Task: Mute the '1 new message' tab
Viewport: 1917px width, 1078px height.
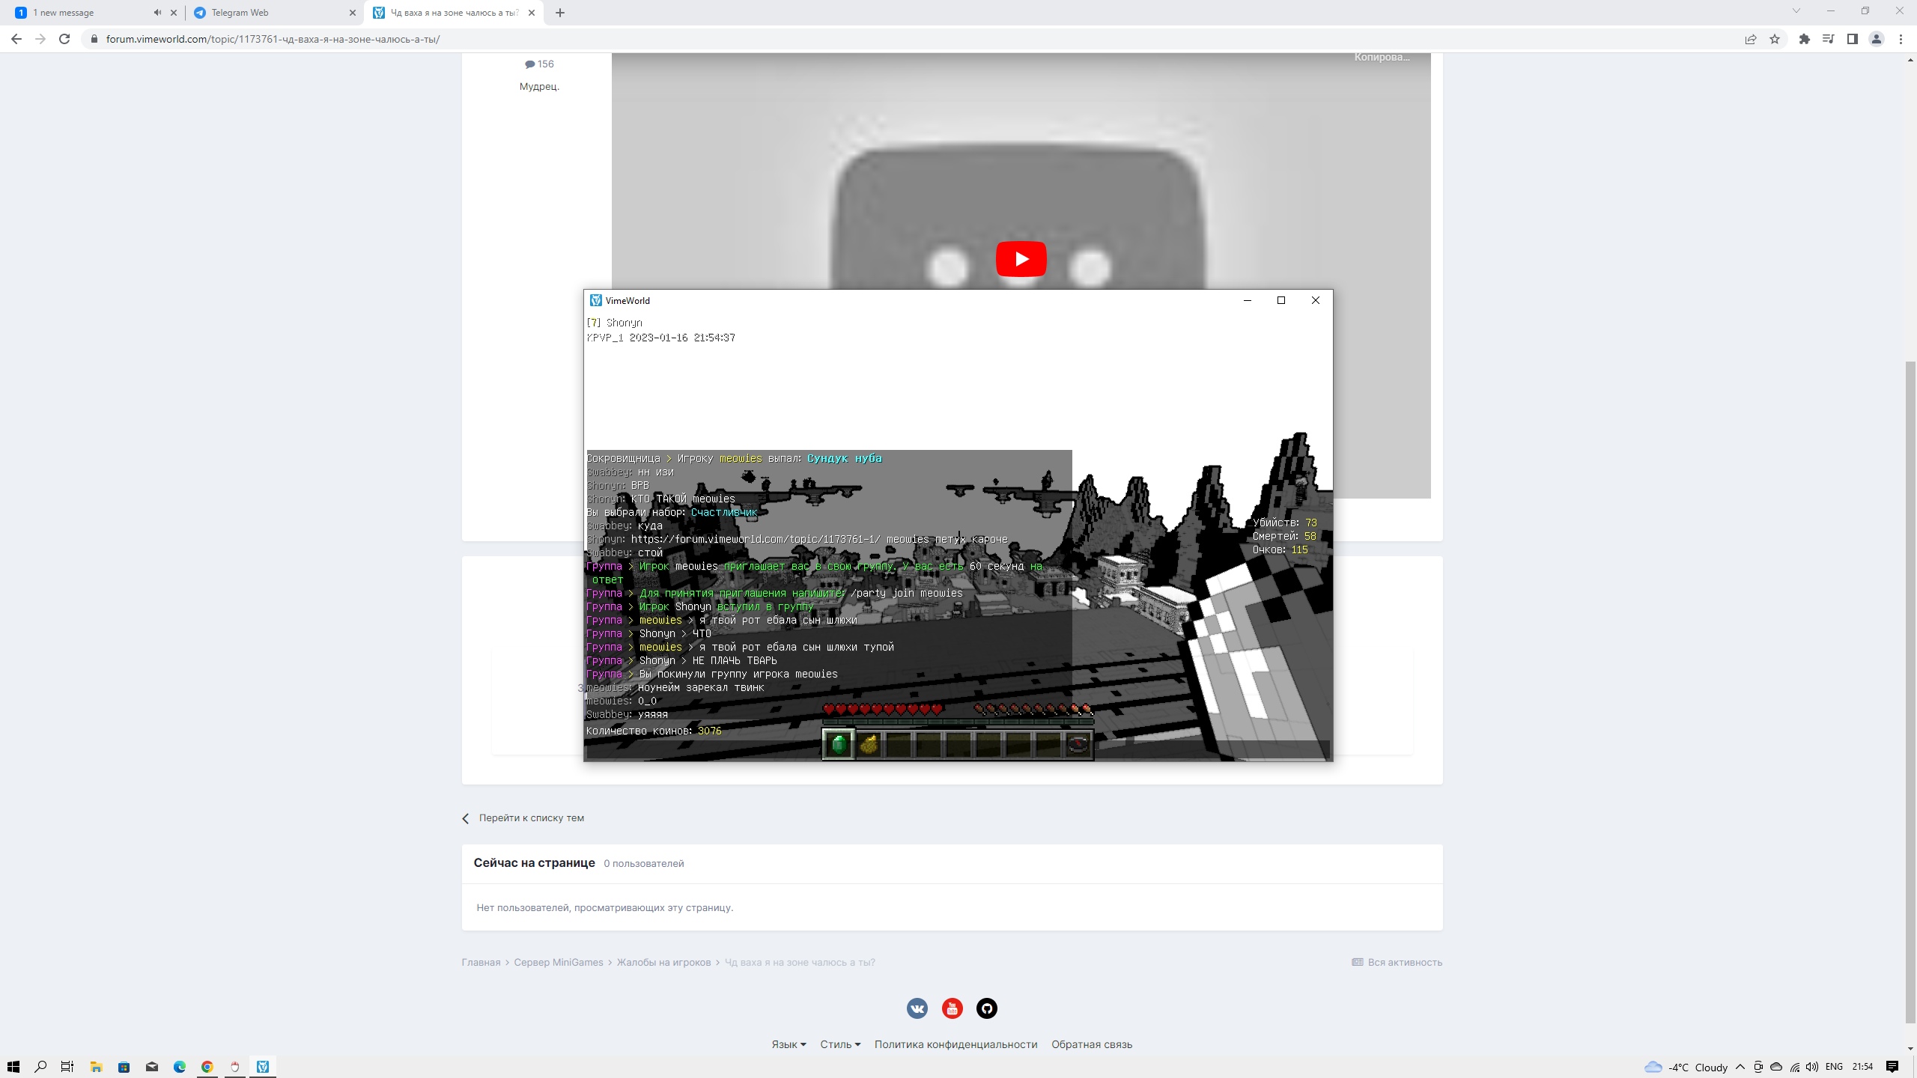Action: (x=157, y=13)
